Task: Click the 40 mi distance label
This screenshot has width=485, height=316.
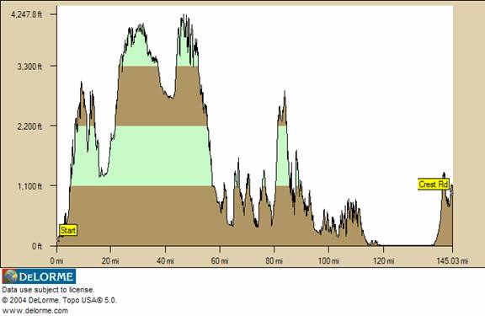Action: (x=165, y=261)
